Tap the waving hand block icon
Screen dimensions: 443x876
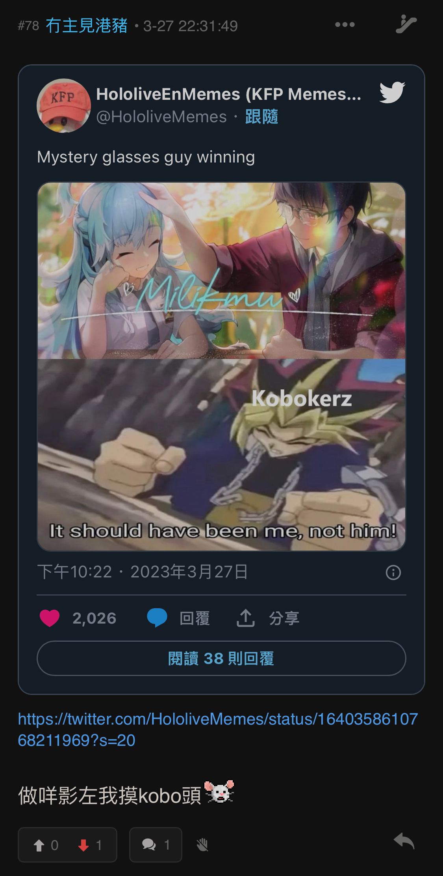202,845
